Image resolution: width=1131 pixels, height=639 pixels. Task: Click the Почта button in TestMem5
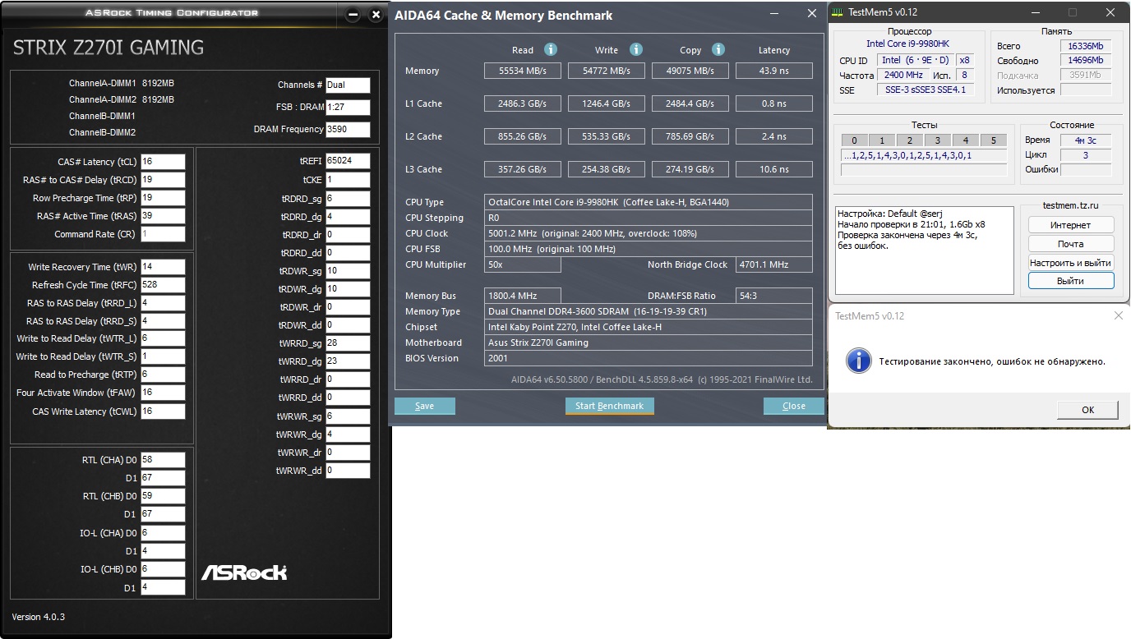coord(1071,244)
